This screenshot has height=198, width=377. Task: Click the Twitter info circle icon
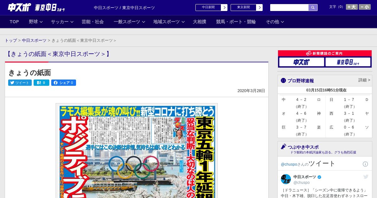[365, 164]
